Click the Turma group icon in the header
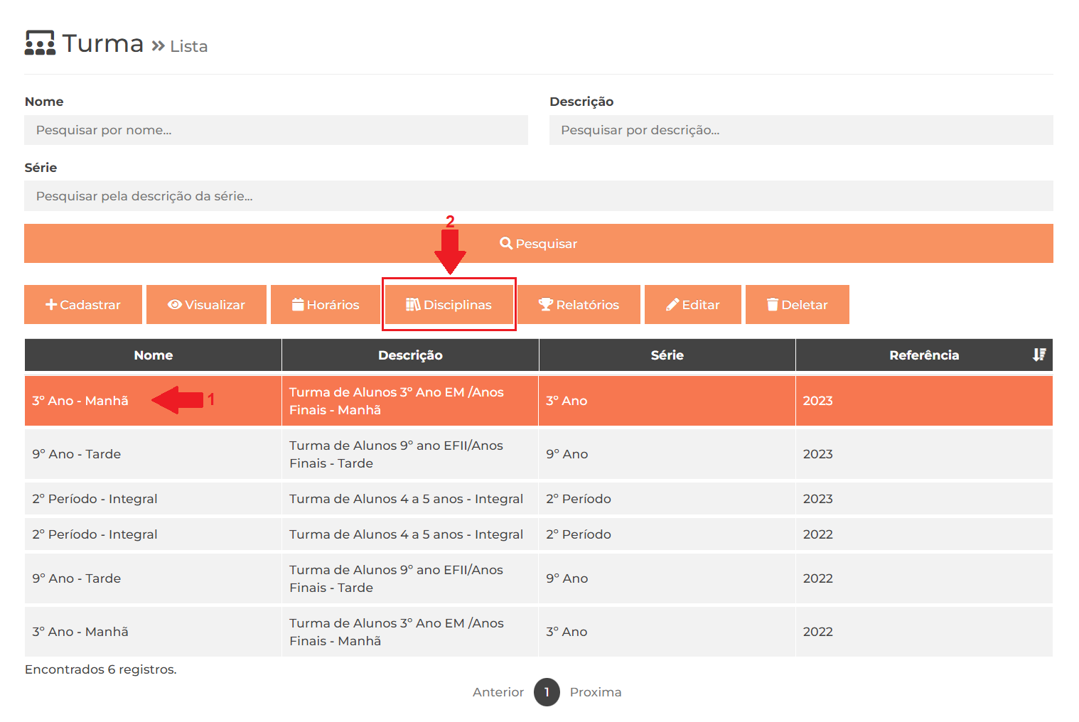 click(x=40, y=43)
